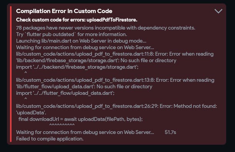Select the 'final downloadUrl = await uploadData' code line
The height and width of the screenshot is (152, 235).
click(x=80, y=119)
